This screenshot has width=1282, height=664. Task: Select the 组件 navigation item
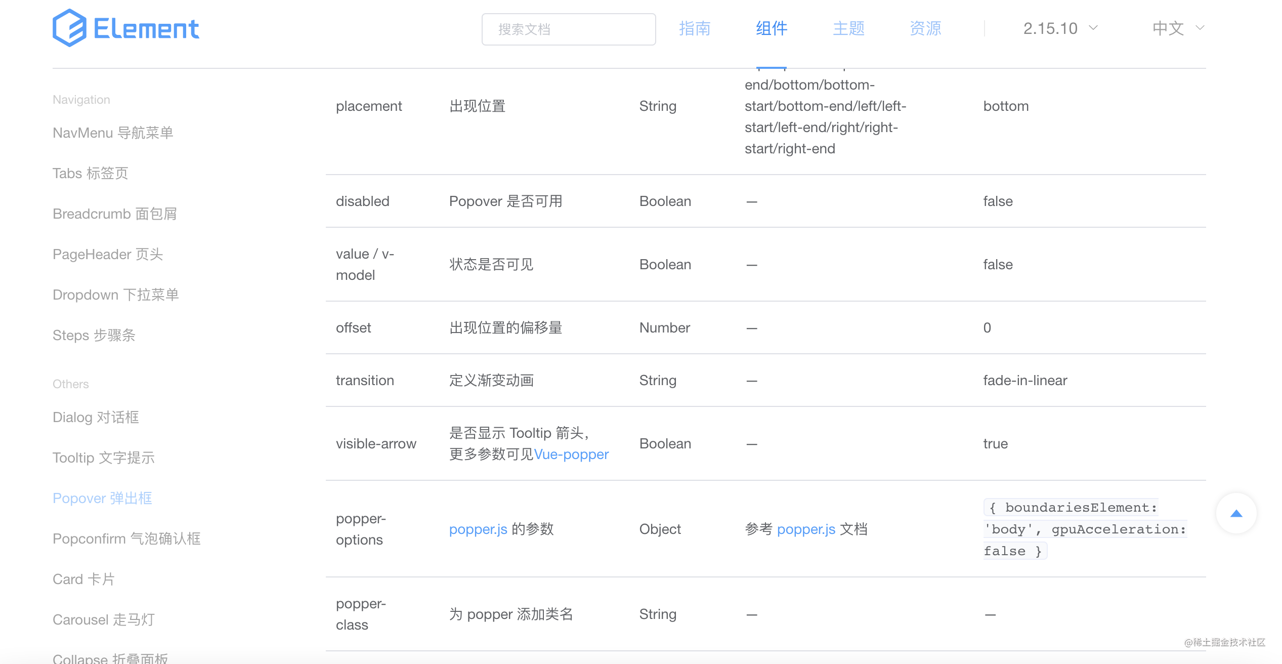click(x=772, y=29)
